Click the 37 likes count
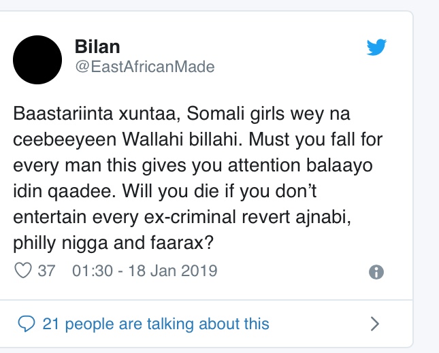 coord(46,271)
